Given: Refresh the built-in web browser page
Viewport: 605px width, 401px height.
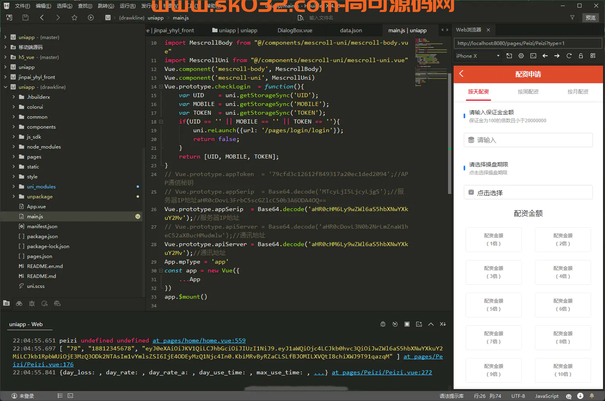Looking at the screenshot, I should point(569,56).
